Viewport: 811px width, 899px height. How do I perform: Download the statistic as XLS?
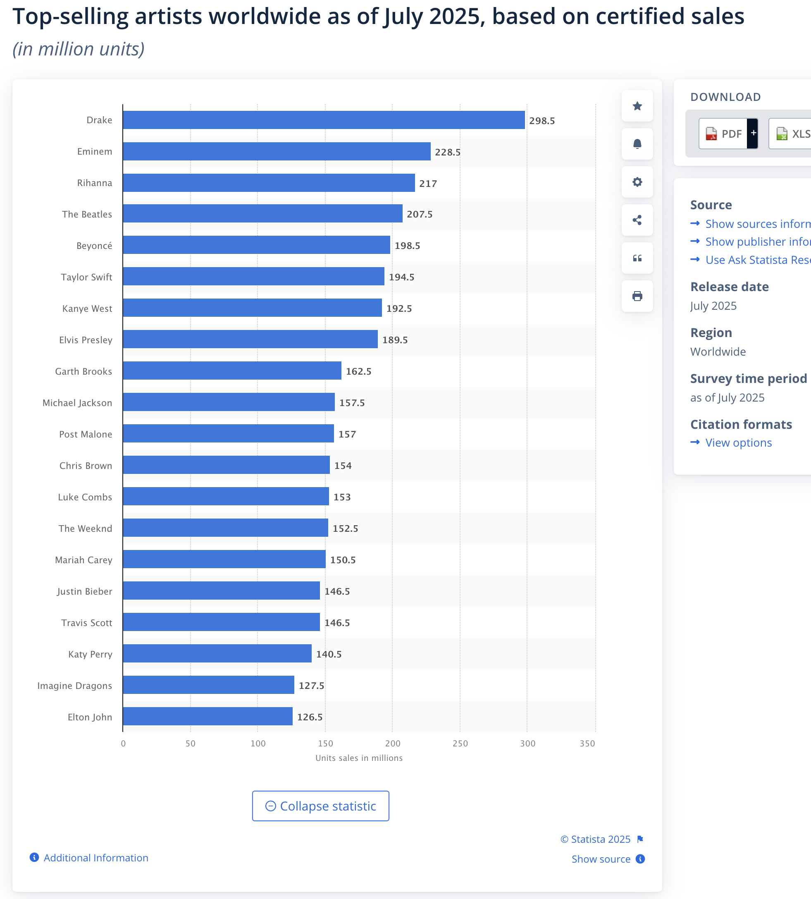point(791,134)
